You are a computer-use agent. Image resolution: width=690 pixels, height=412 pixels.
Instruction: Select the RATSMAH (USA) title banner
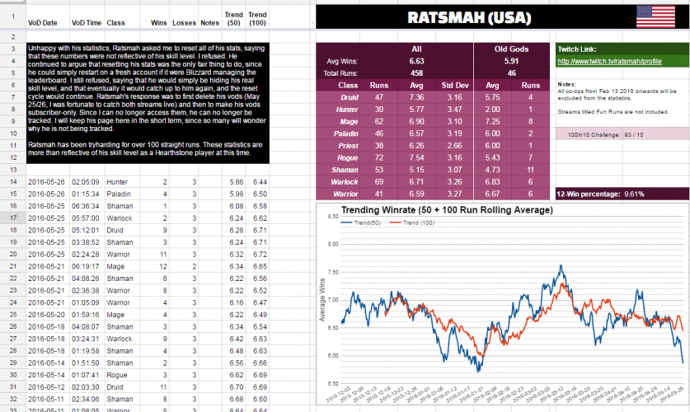coord(476,16)
